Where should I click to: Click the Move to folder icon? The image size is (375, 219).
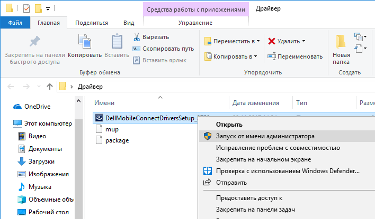[208, 41]
